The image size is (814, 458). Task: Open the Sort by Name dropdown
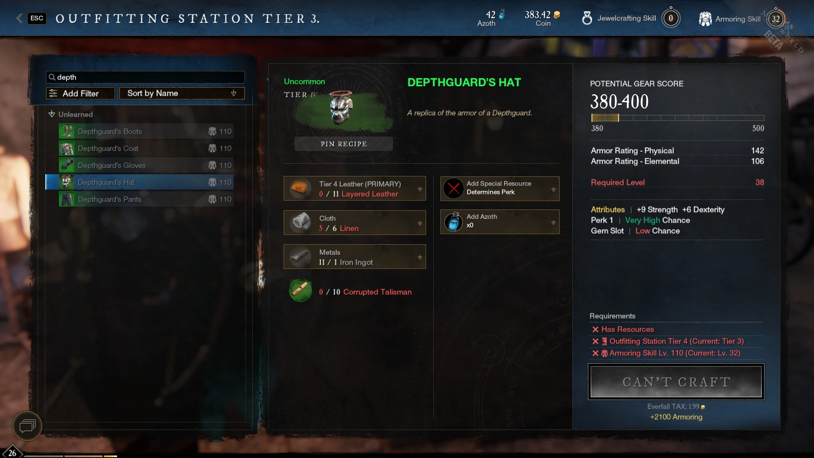(x=182, y=93)
